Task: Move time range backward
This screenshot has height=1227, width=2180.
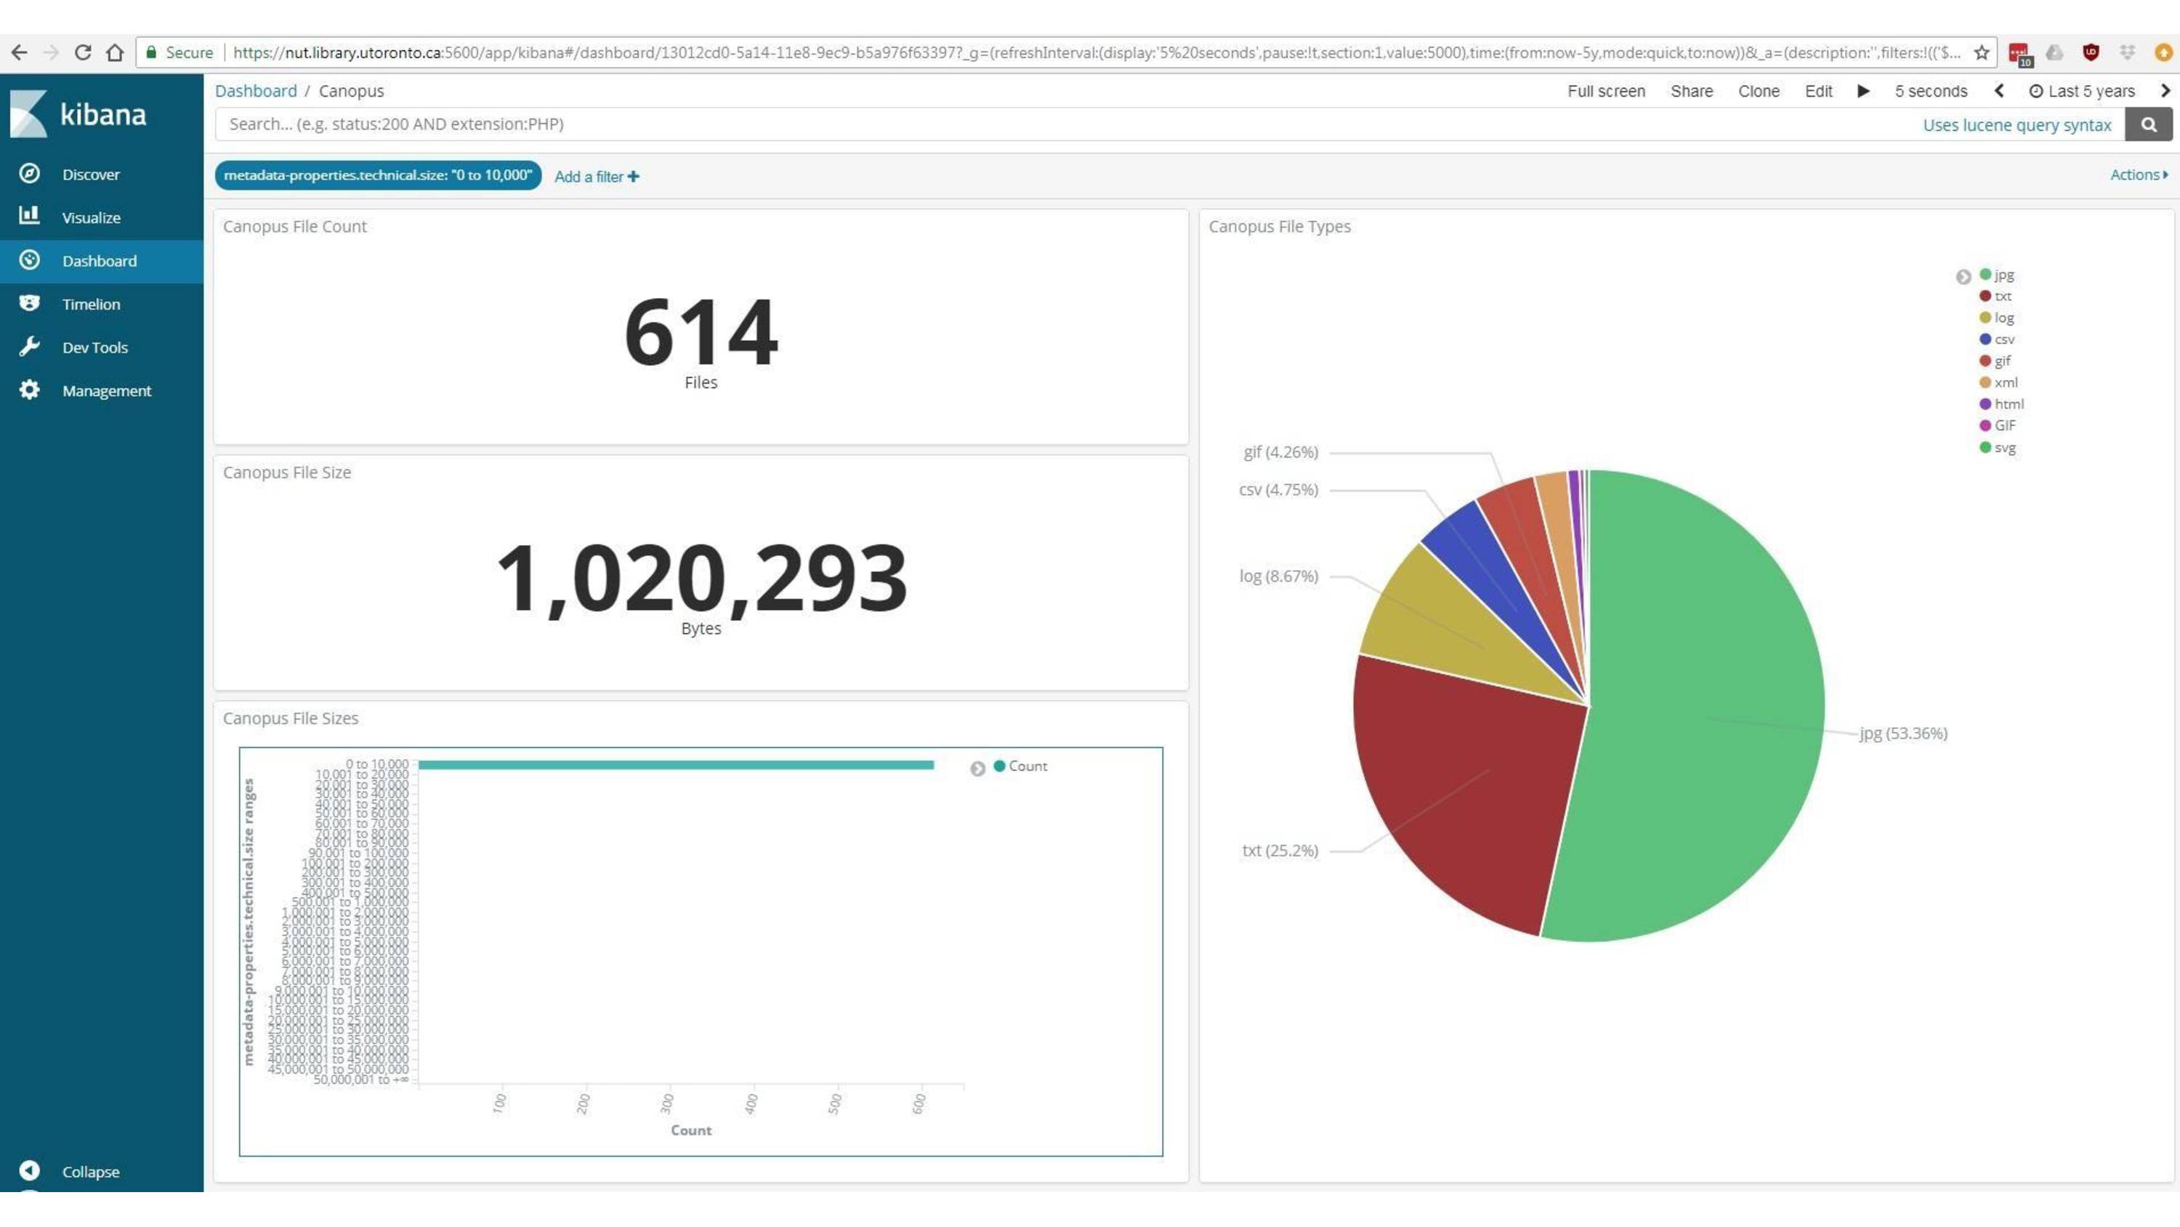Action: click(x=1999, y=91)
